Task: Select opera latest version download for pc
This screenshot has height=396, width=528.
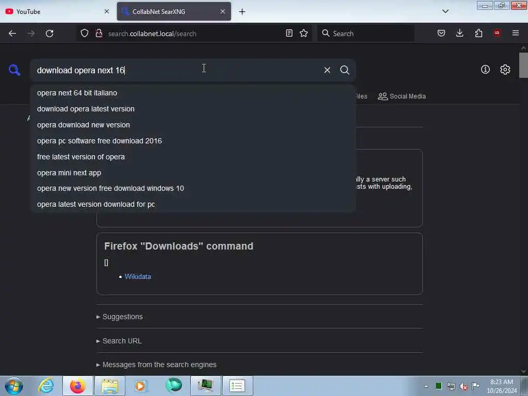Action: (193, 204)
